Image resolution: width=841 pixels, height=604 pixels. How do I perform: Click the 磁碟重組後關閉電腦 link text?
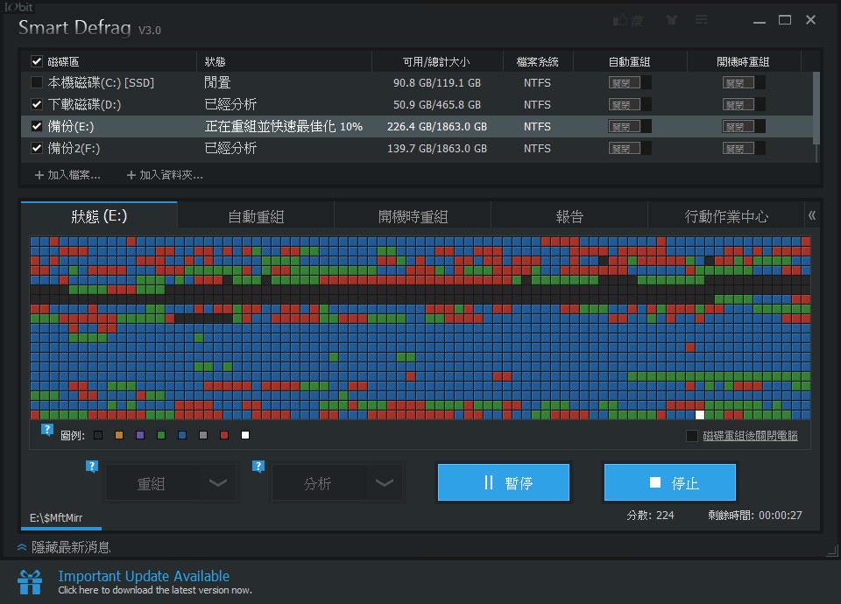(750, 436)
